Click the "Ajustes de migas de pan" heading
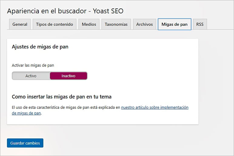Viewport: 234px width, 156px height. (40, 47)
